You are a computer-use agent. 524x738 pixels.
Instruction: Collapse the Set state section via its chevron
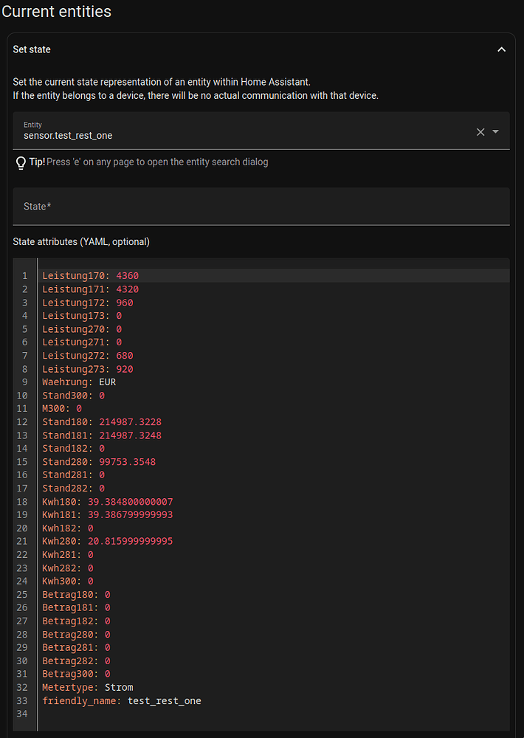[502, 49]
